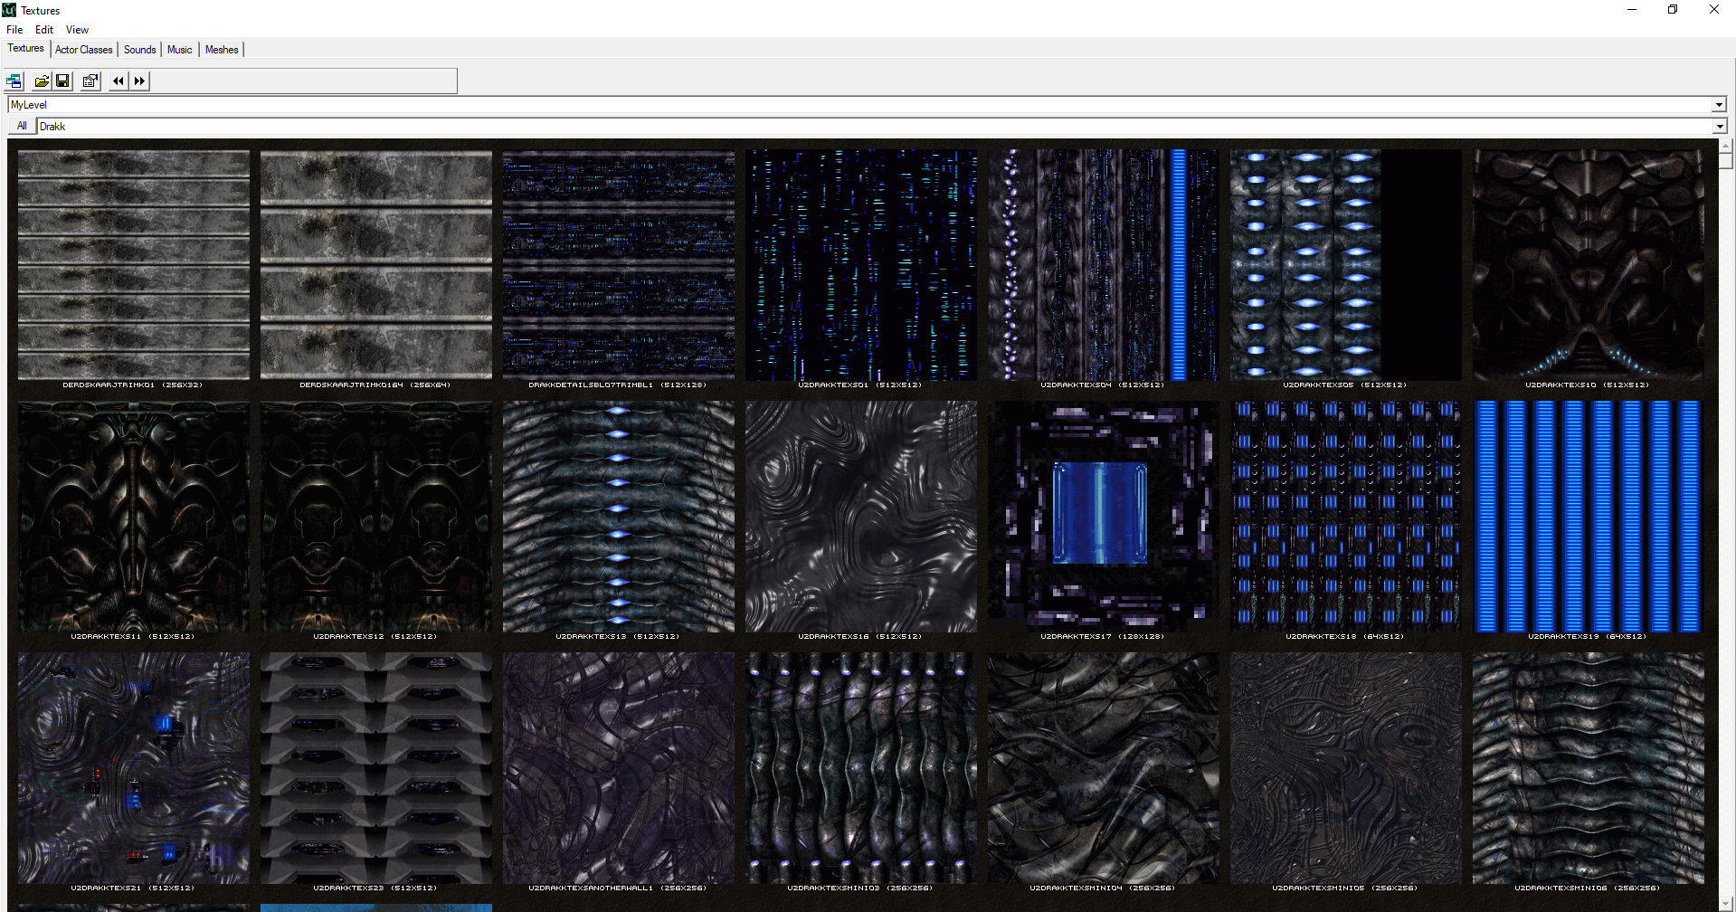Select the U2DRAKKTEXS10 texture thumbnail
This screenshot has height=912, width=1736.
[1589, 265]
